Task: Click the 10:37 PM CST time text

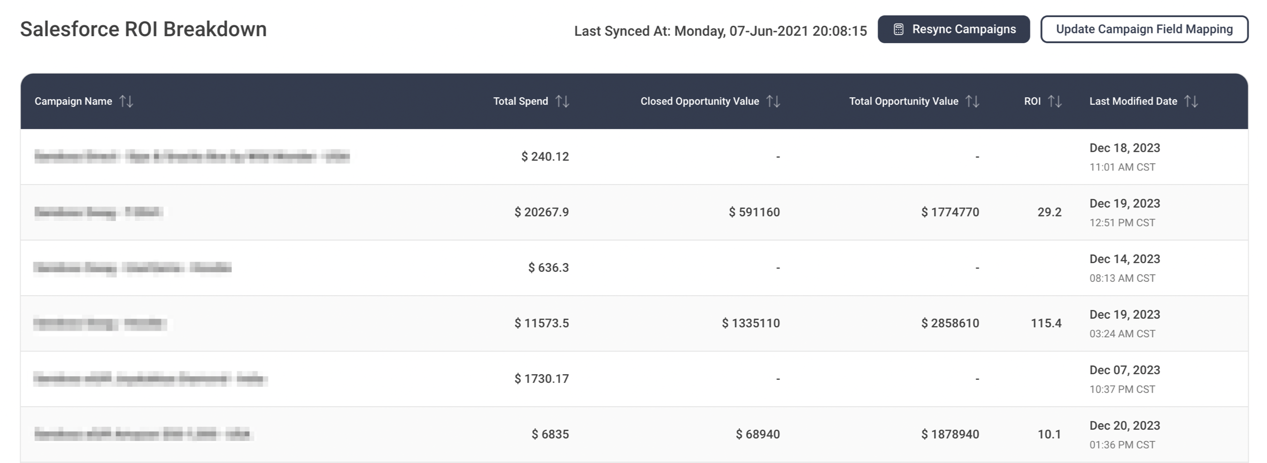Action: [1122, 390]
